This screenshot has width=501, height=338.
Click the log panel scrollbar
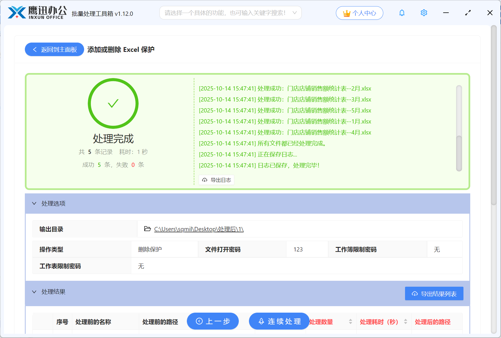(x=459, y=153)
